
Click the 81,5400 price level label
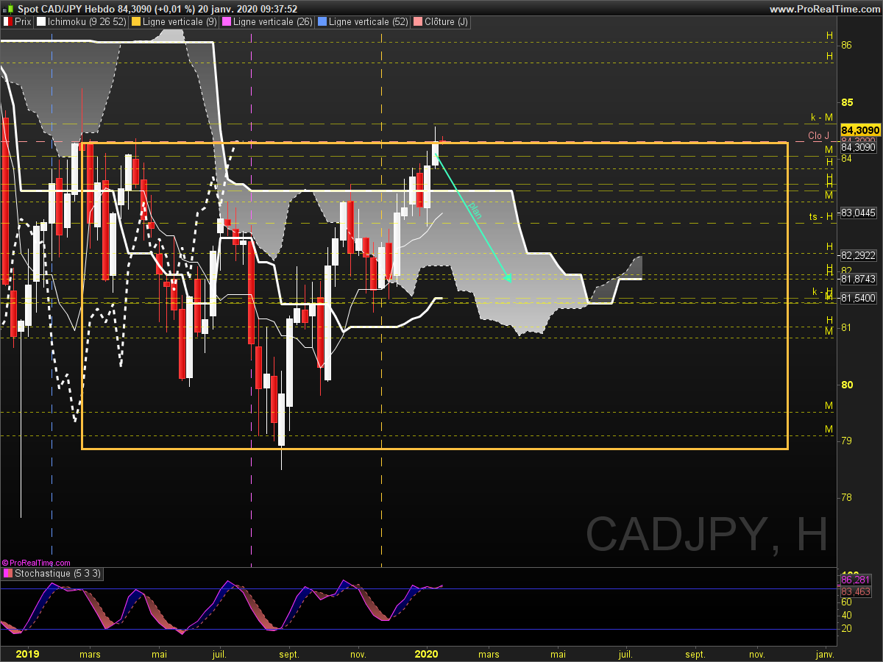858,298
